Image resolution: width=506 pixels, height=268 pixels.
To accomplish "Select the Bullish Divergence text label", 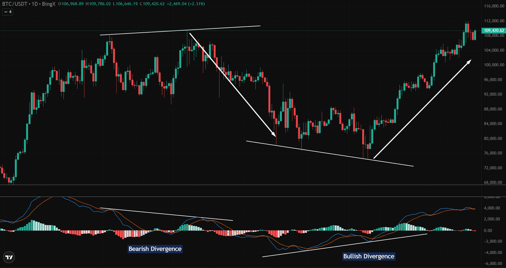I will point(368,256).
